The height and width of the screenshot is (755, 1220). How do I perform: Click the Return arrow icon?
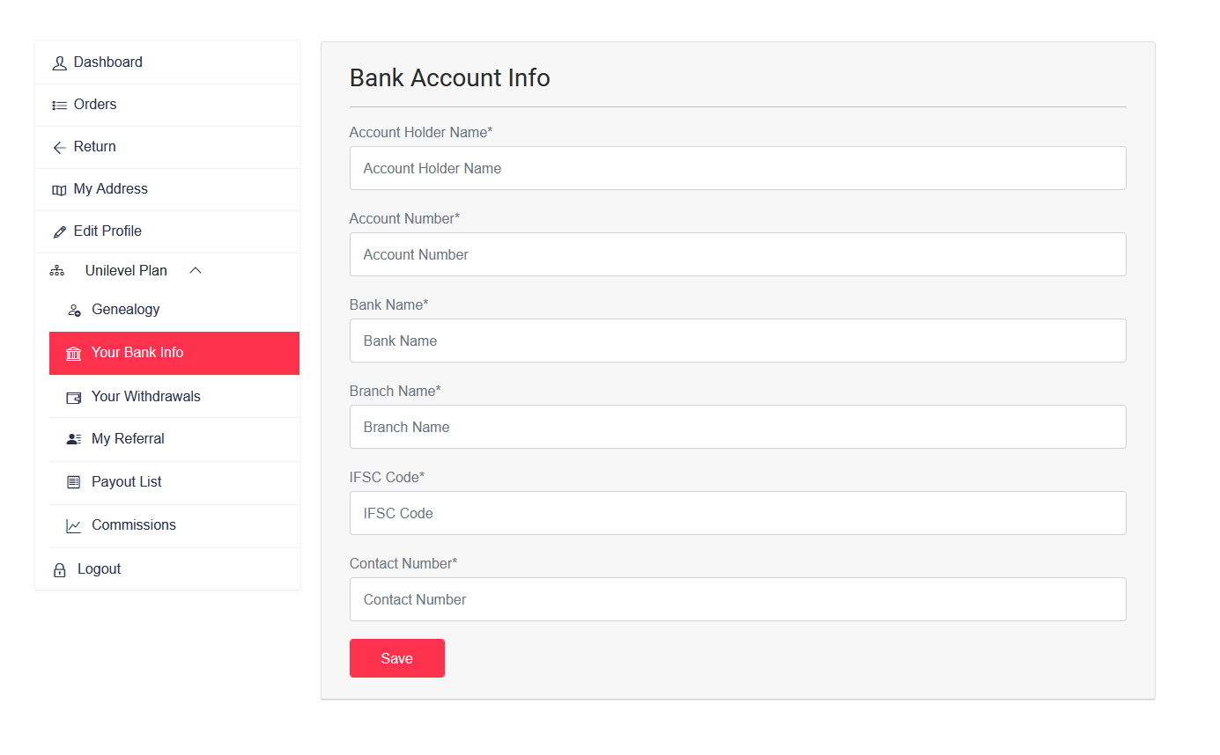tap(60, 147)
